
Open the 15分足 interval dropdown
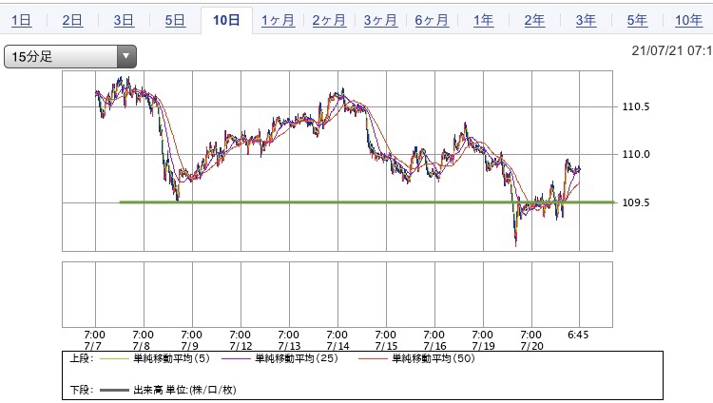click(x=70, y=56)
